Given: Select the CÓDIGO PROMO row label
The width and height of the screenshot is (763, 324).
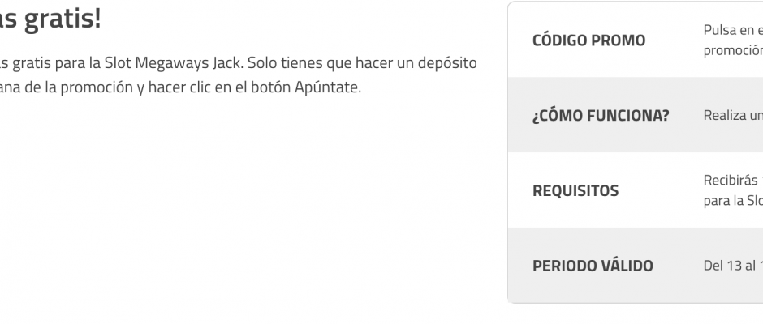Looking at the screenshot, I should (x=588, y=40).
